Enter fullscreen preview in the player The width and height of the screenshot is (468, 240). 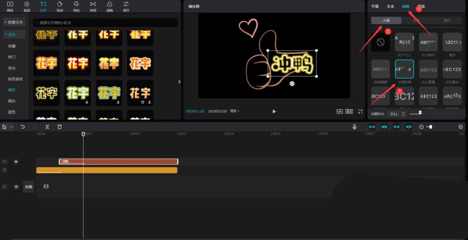pos(360,111)
